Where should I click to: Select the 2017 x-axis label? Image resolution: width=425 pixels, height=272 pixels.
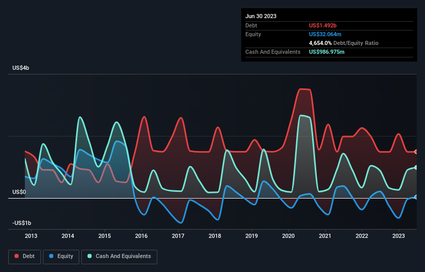coord(178,236)
